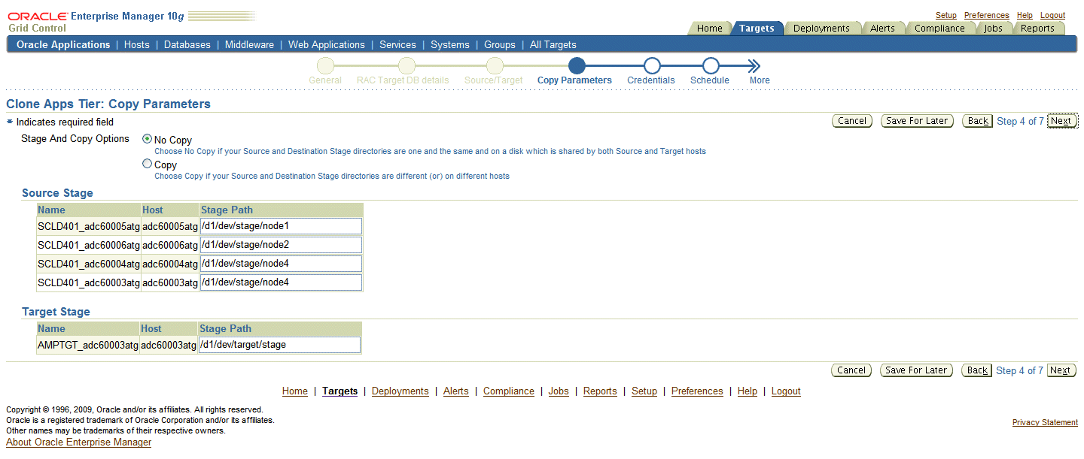This screenshot has width=1084, height=459.
Task: Click the Copy Parameters step circle
Action: [577, 66]
